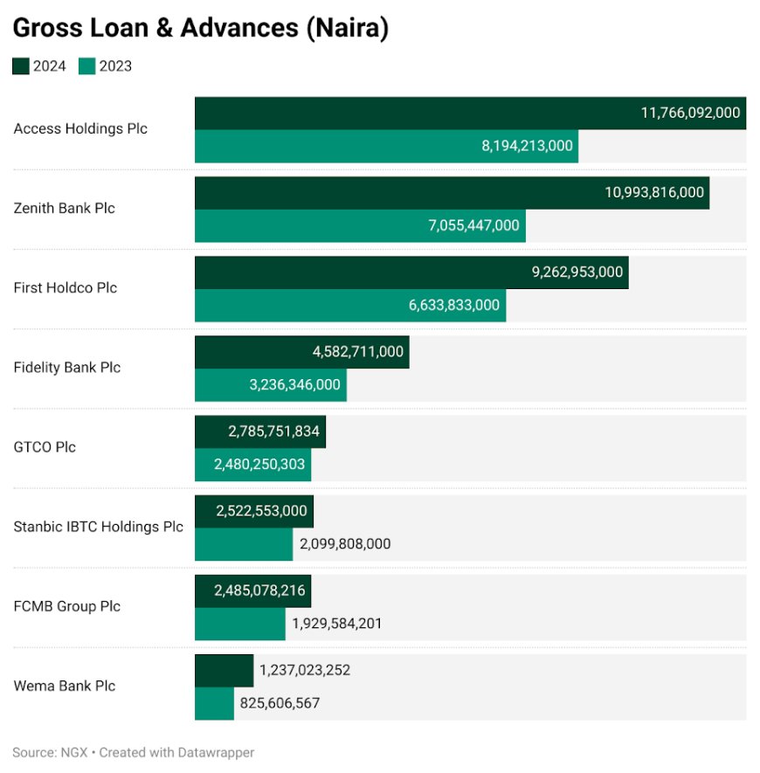Click the value 10,993,816,000 on Zenith bar
The image size is (760, 773).
[x=654, y=192]
